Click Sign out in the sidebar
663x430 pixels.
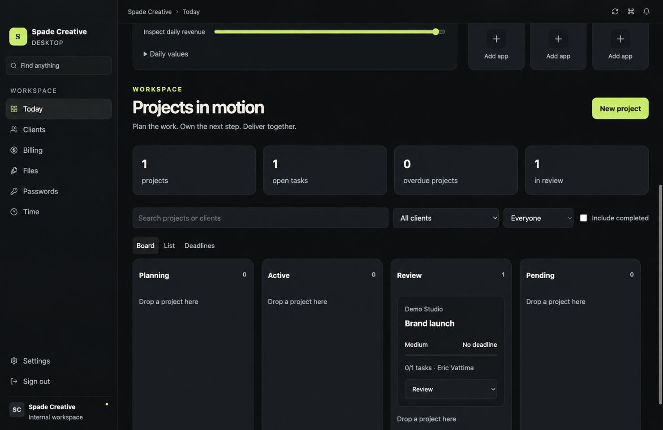click(x=59, y=382)
